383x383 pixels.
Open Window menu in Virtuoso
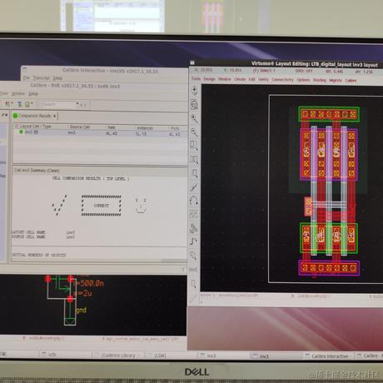pos(224,79)
